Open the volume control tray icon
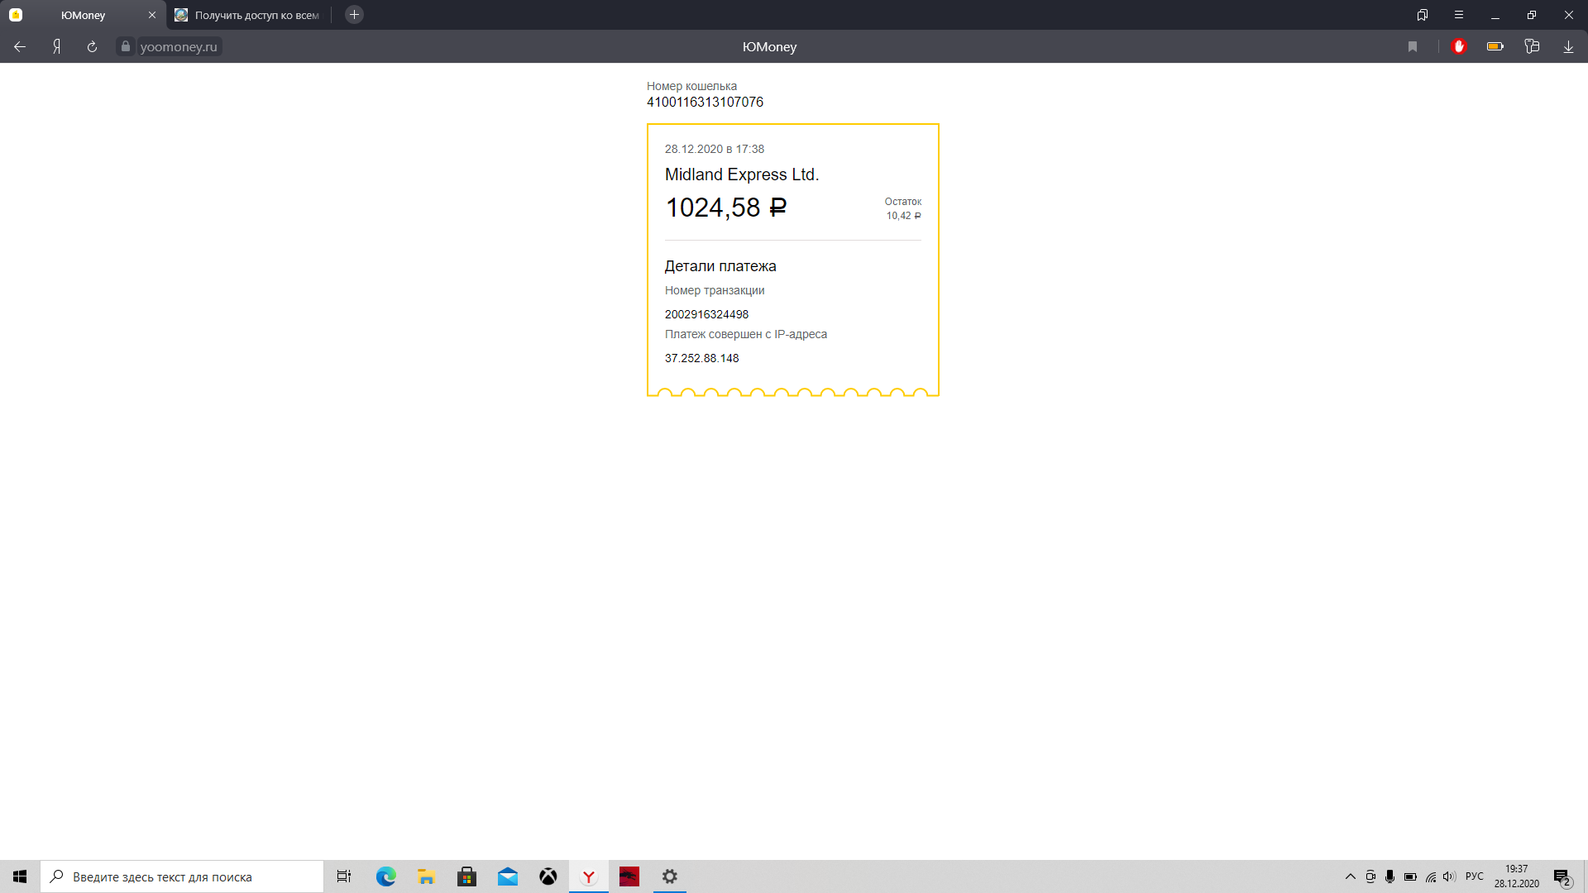This screenshot has height=893, width=1588. [1449, 876]
